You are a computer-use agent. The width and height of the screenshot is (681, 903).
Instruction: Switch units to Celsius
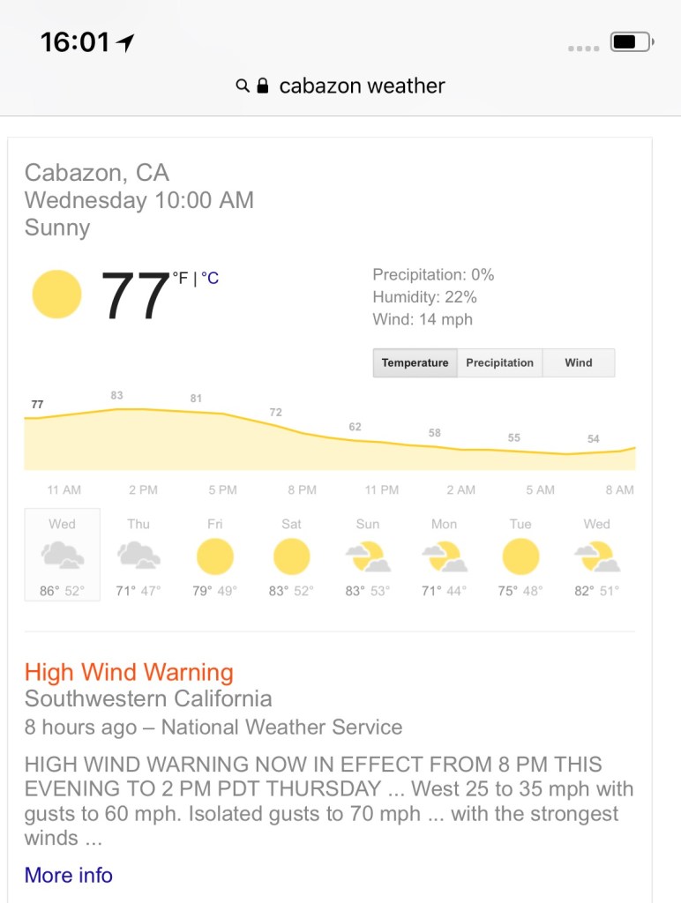tap(210, 279)
